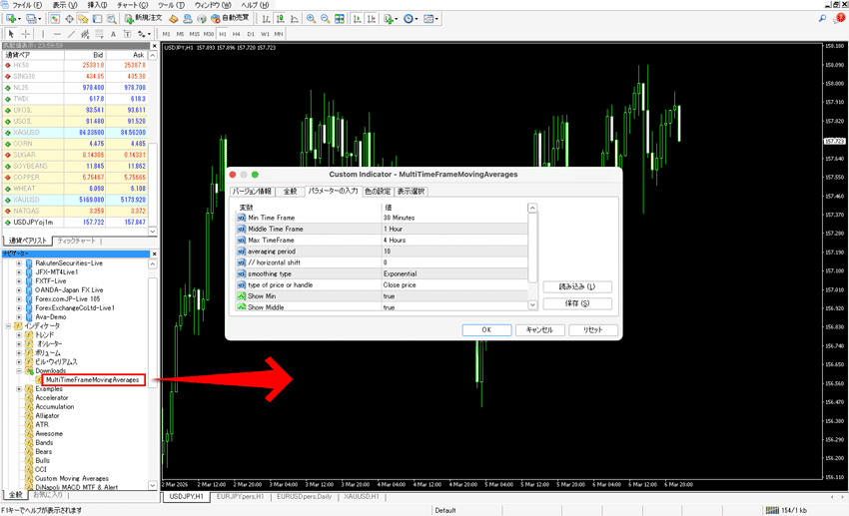Viewport: 849px width, 516px height.
Task: Click the リセット button
Action: click(x=592, y=329)
